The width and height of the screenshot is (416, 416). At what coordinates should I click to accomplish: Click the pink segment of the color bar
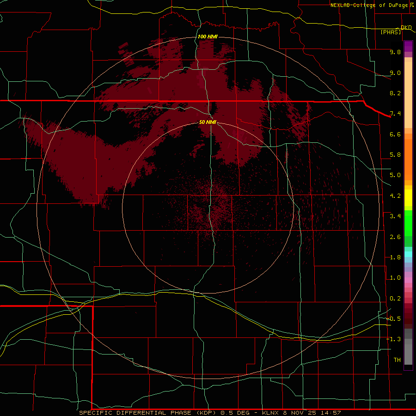(408, 280)
